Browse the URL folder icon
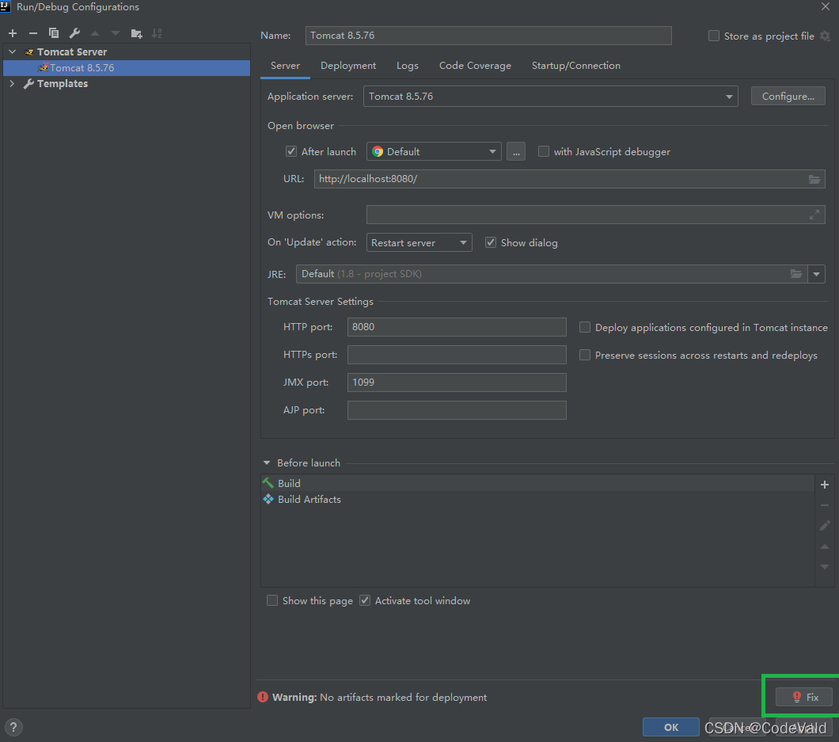Image resolution: width=839 pixels, height=742 pixels. 814,179
